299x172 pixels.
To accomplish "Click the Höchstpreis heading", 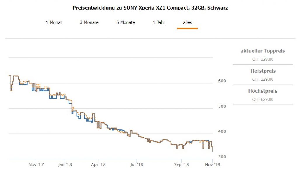I will [x=263, y=91].
